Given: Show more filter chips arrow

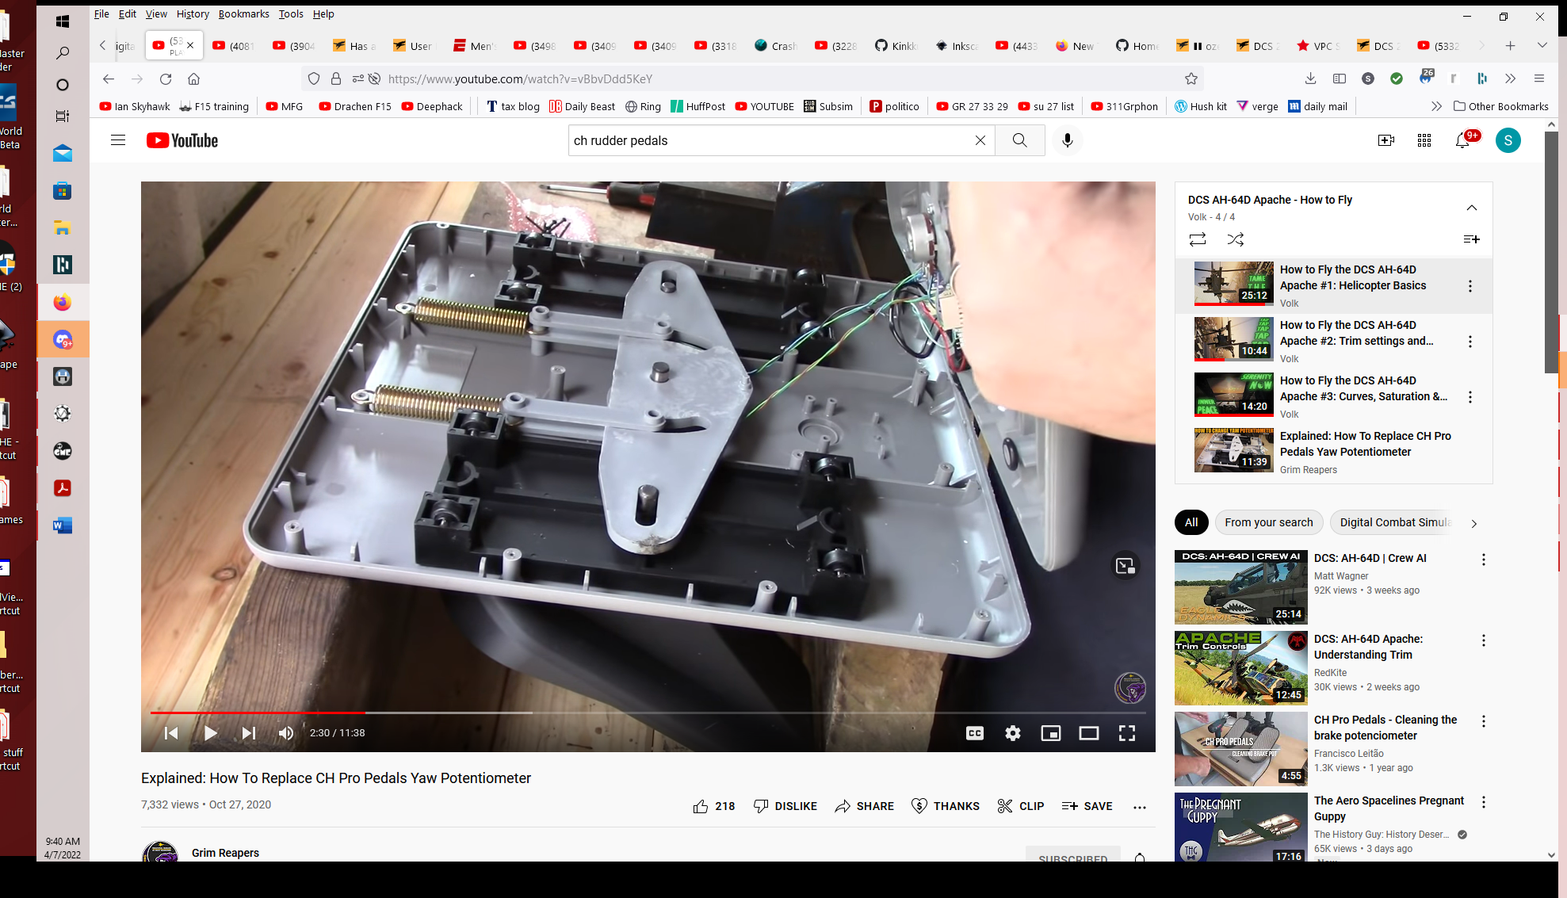Looking at the screenshot, I should pos(1473,523).
